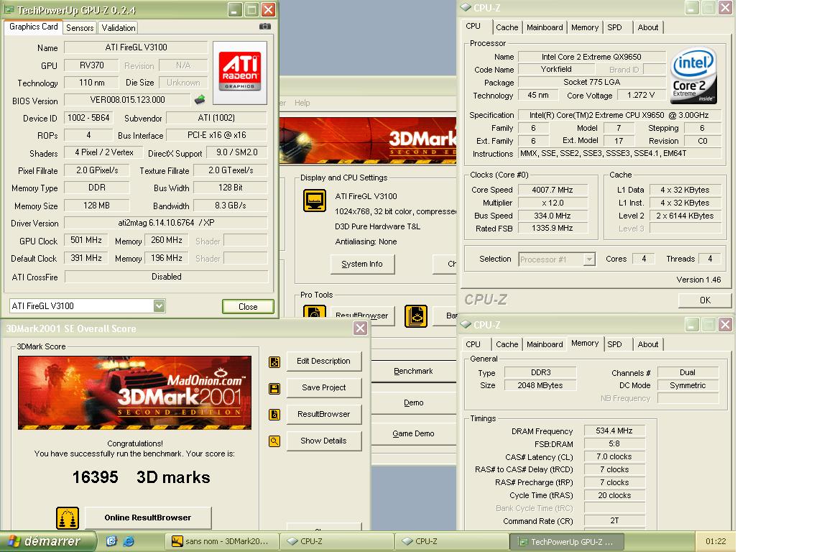Viewport: 827px width, 552px height.
Task: Open the SPD tab in bottom CPU-Z window
Action: tap(614, 344)
